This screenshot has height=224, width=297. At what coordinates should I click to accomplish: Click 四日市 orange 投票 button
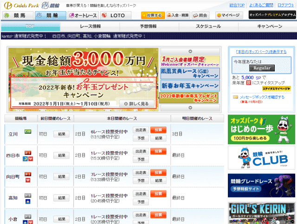click(x=158, y=151)
